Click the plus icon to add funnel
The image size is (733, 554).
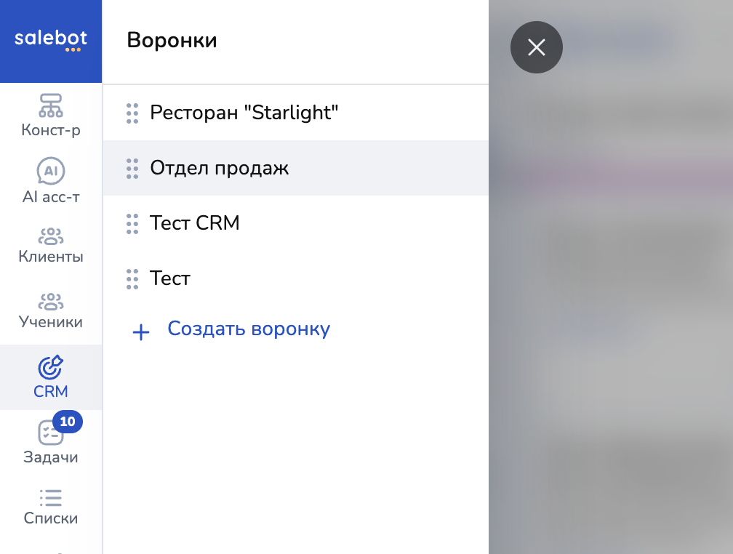click(x=140, y=333)
